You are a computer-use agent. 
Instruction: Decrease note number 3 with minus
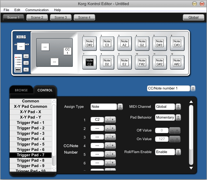tap(108, 137)
